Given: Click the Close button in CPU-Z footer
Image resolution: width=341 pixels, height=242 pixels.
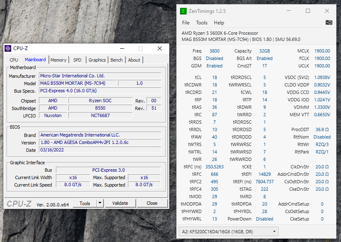Looking at the screenshot, I should 152,203.
